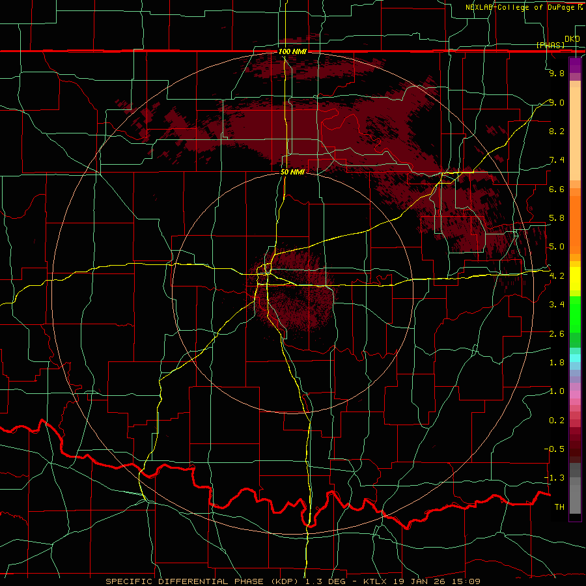
Task: Click the 4.2 scale value
Action: 557,276
